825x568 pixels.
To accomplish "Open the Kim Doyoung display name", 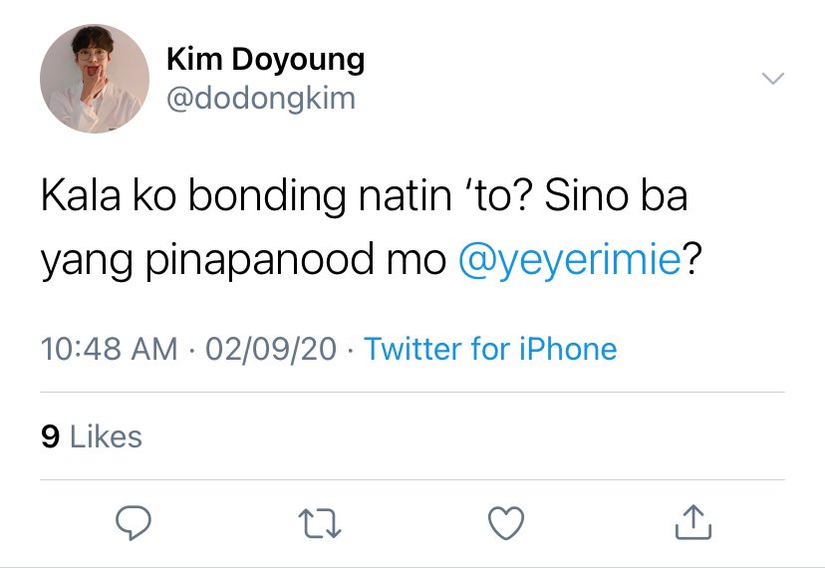I will (265, 60).
